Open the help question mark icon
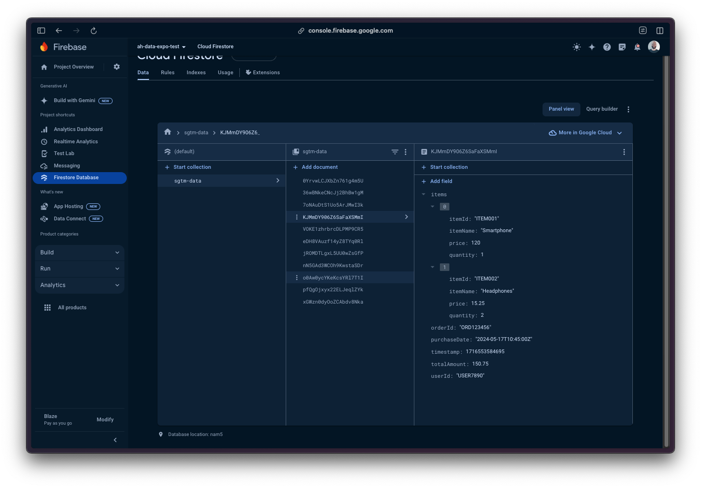701x488 pixels. point(607,47)
